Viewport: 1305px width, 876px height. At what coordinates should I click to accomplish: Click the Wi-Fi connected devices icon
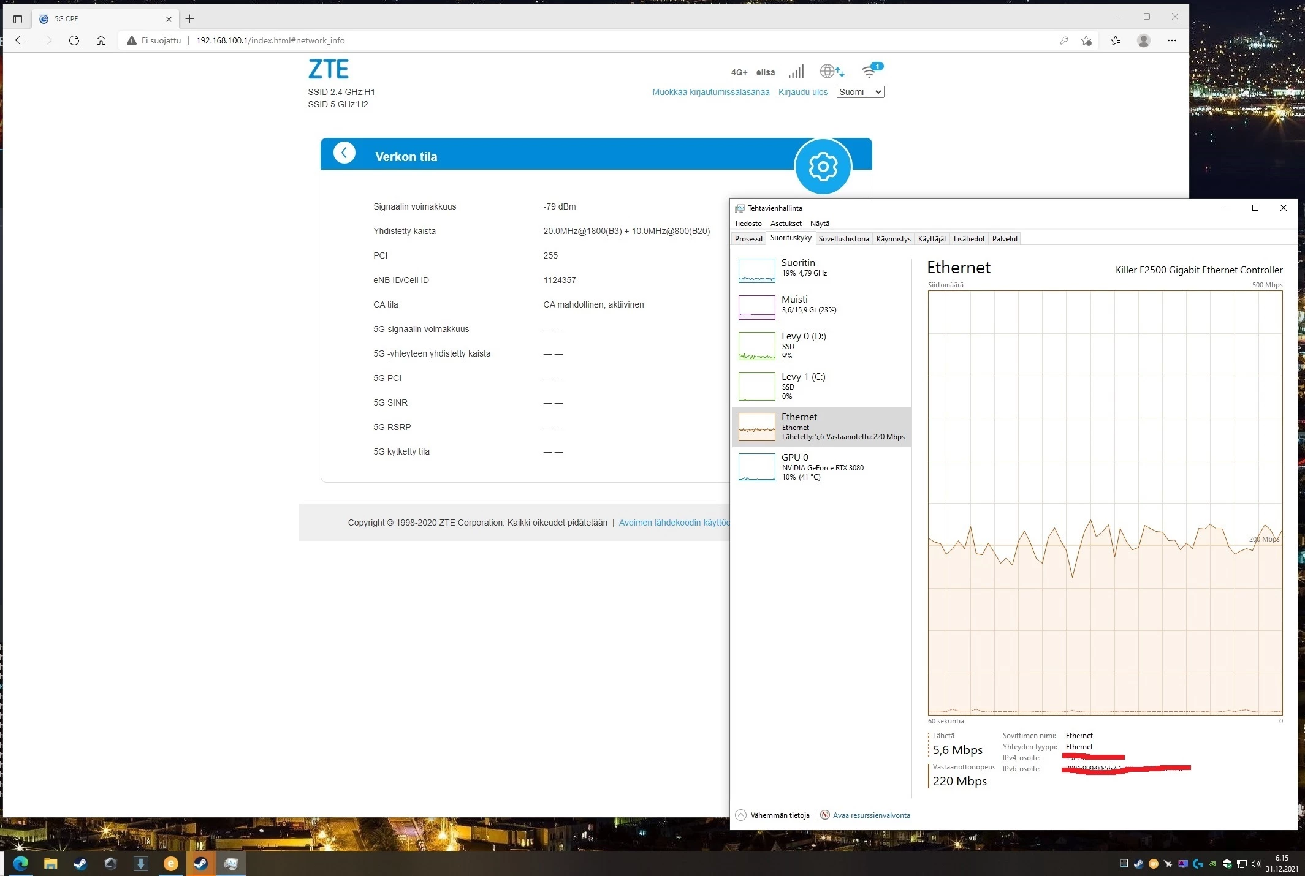click(869, 72)
